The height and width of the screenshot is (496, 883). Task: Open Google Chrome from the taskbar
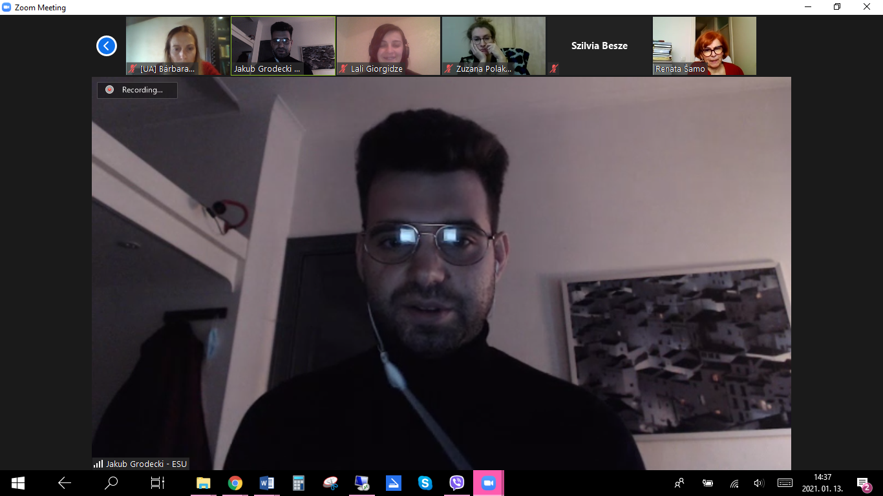tap(235, 483)
